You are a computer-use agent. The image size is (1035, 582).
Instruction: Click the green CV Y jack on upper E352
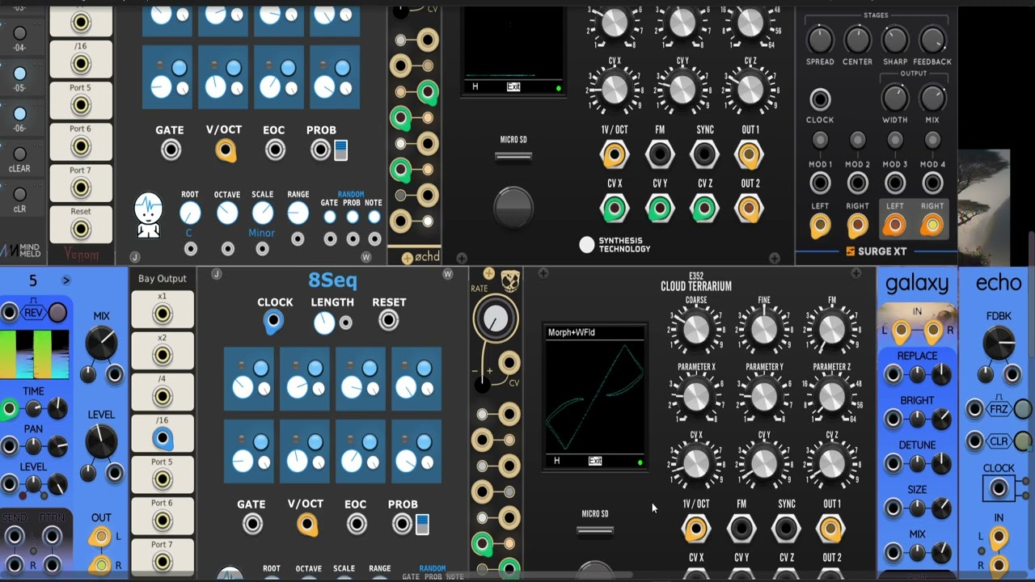coord(659,209)
